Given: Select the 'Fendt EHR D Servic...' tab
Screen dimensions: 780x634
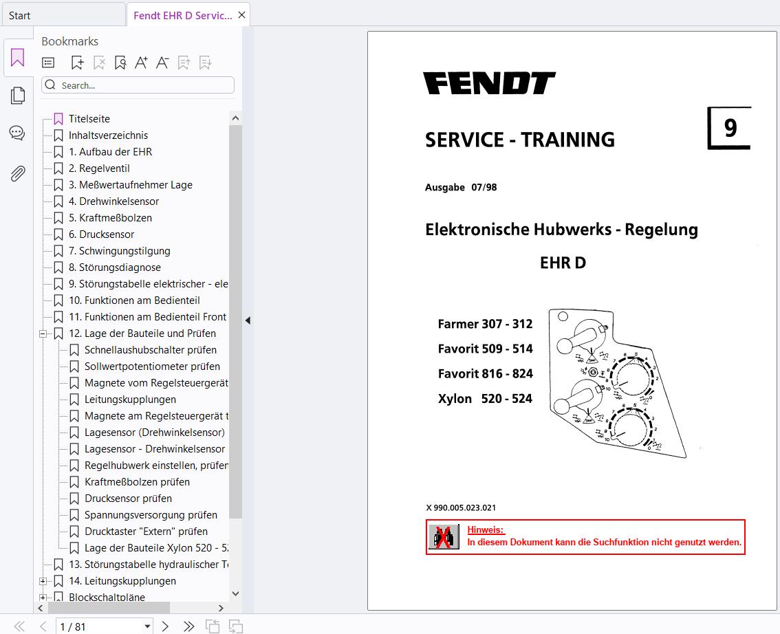Looking at the screenshot, I should click(180, 14).
